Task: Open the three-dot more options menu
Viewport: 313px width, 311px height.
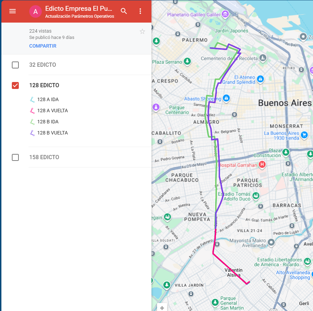Action: (140, 11)
